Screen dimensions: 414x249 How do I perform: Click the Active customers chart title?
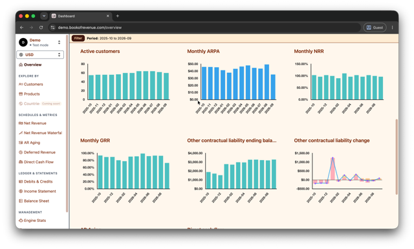(x=100, y=52)
